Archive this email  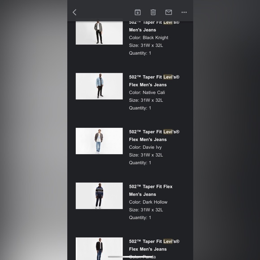pyautogui.click(x=138, y=12)
